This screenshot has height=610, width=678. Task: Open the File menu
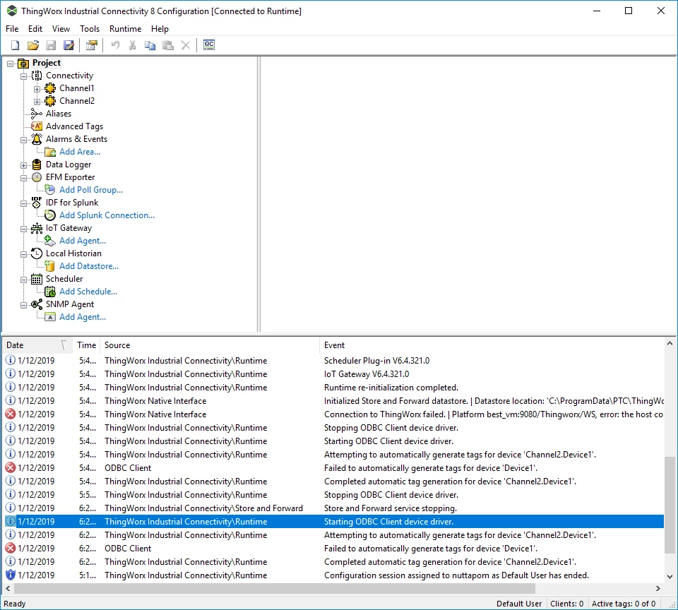click(x=12, y=28)
